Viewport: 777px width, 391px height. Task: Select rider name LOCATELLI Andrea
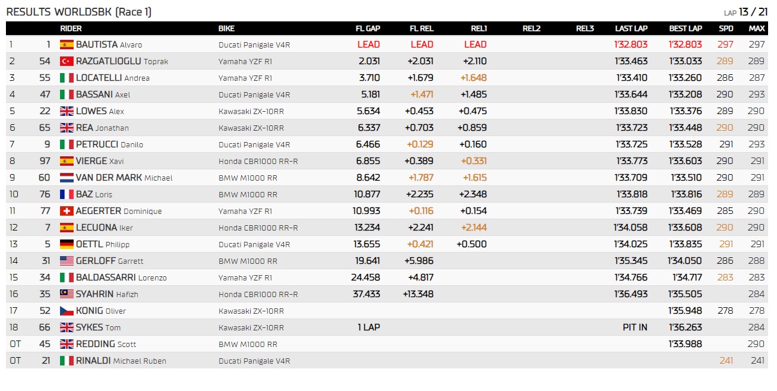113,78
